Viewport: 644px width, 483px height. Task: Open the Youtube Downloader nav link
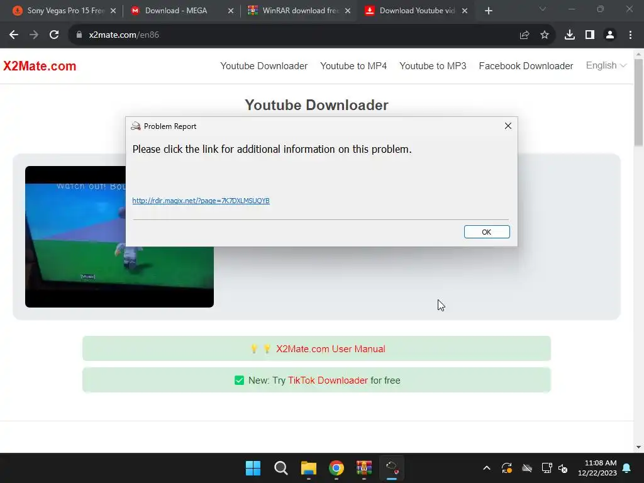click(264, 66)
